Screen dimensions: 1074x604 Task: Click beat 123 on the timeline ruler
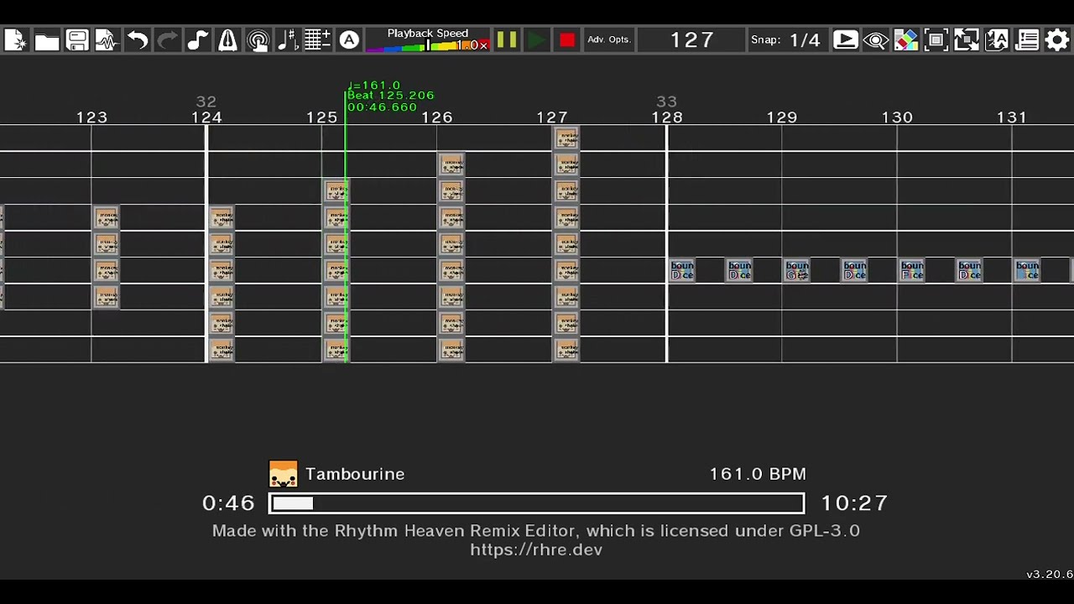click(x=91, y=117)
